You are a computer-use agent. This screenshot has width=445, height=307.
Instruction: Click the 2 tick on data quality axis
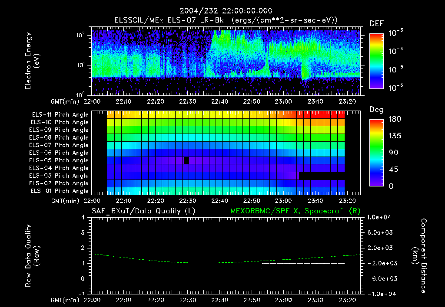(83, 248)
